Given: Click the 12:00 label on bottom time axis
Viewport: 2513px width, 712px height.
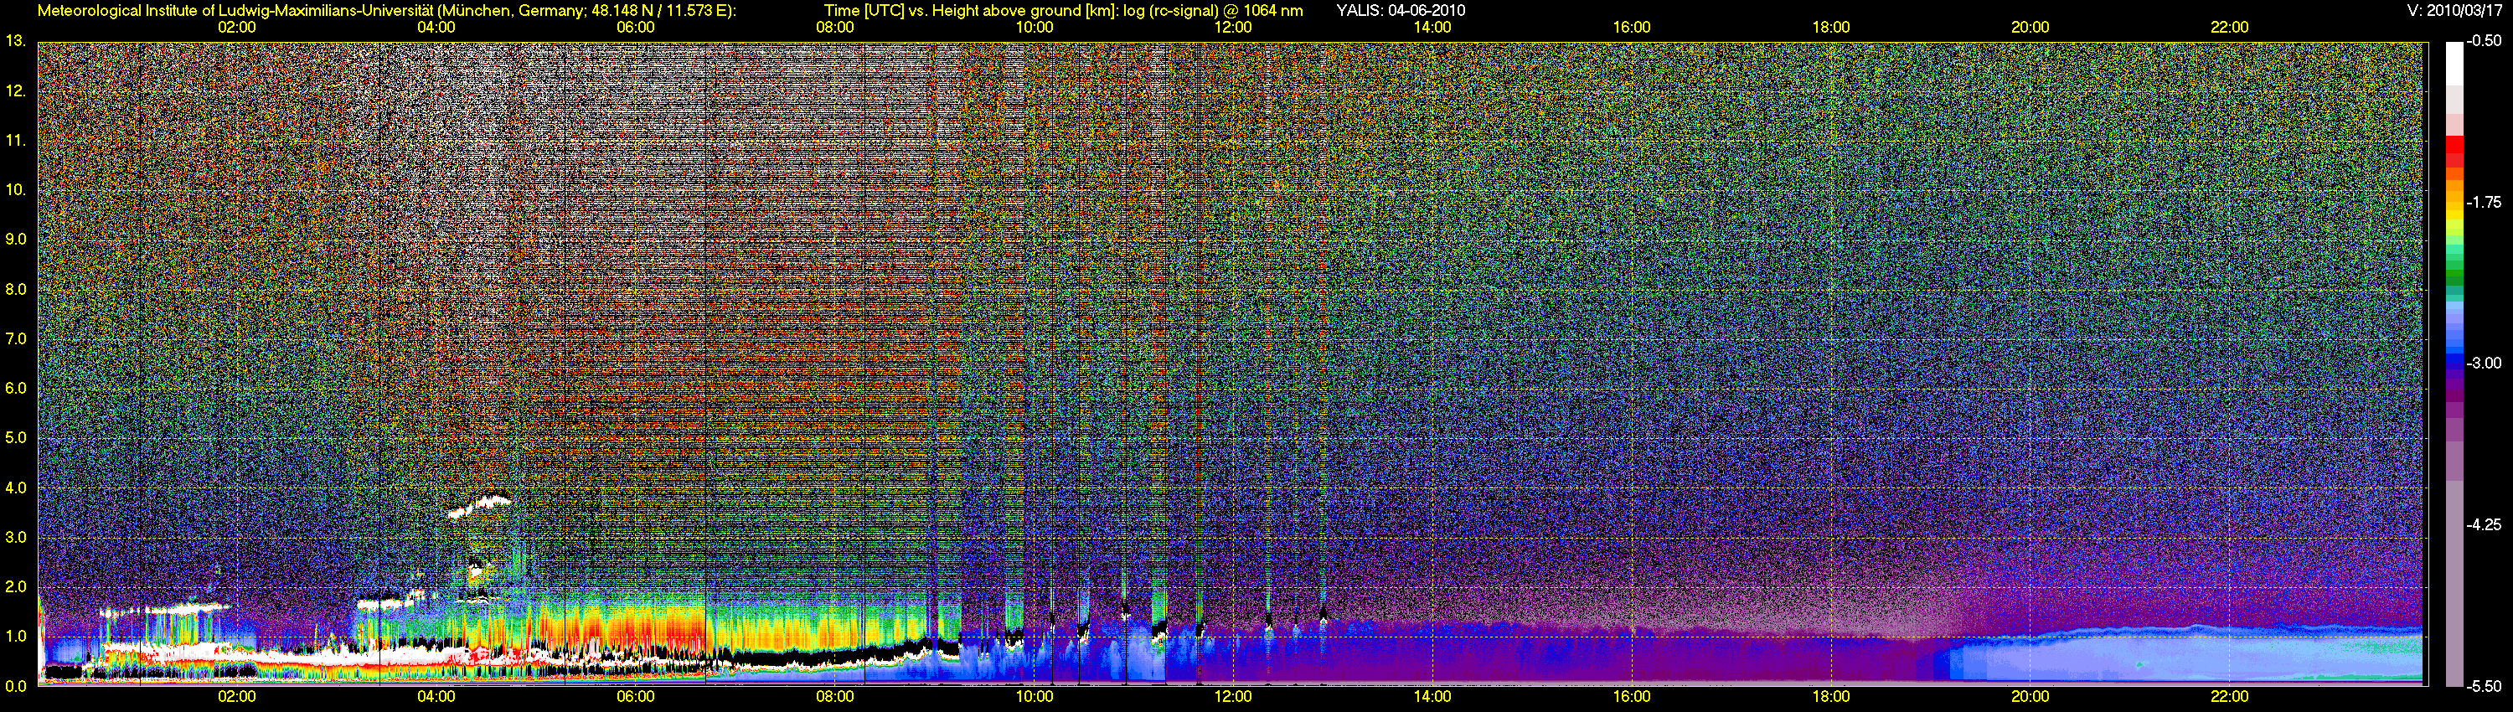Looking at the screenshot, I should [x=1233, y=696].
